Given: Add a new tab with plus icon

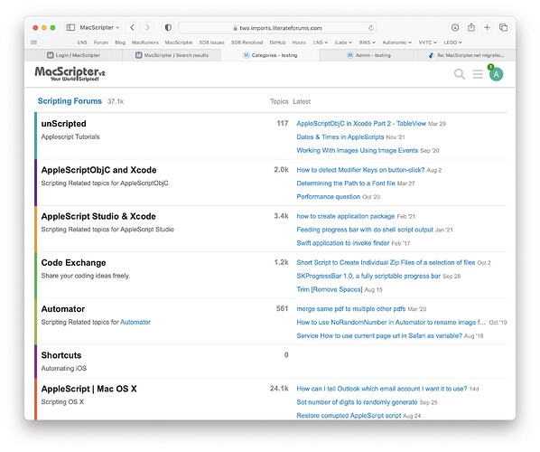Looking at the screenshot, I should (487, 28).
